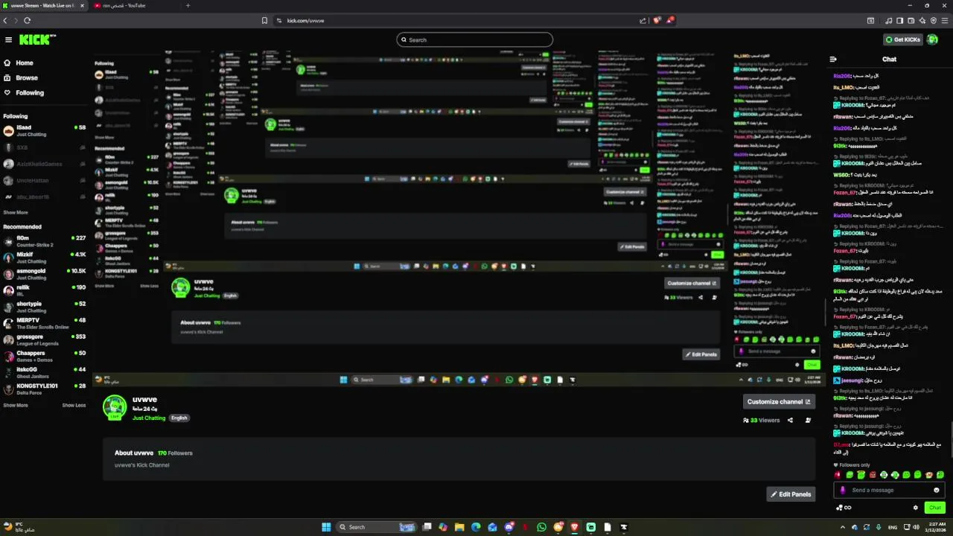Screen dimensions: 953x536
Task: Click the Get KICKs button
Action: (903, 39)
